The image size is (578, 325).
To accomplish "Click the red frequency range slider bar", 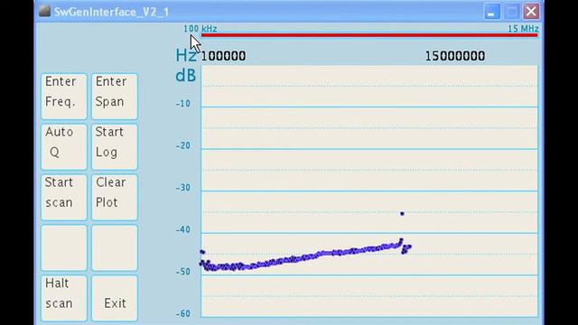I will point(369,35).
